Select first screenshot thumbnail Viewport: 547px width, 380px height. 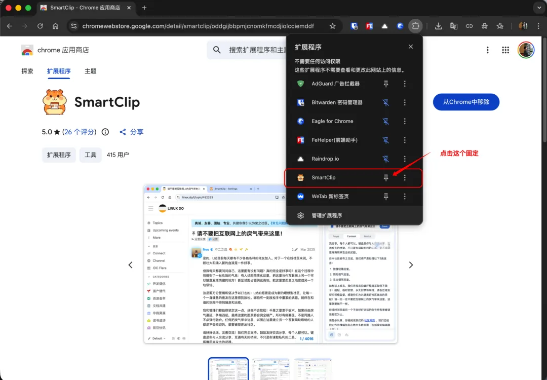click(x=228, y=369)
